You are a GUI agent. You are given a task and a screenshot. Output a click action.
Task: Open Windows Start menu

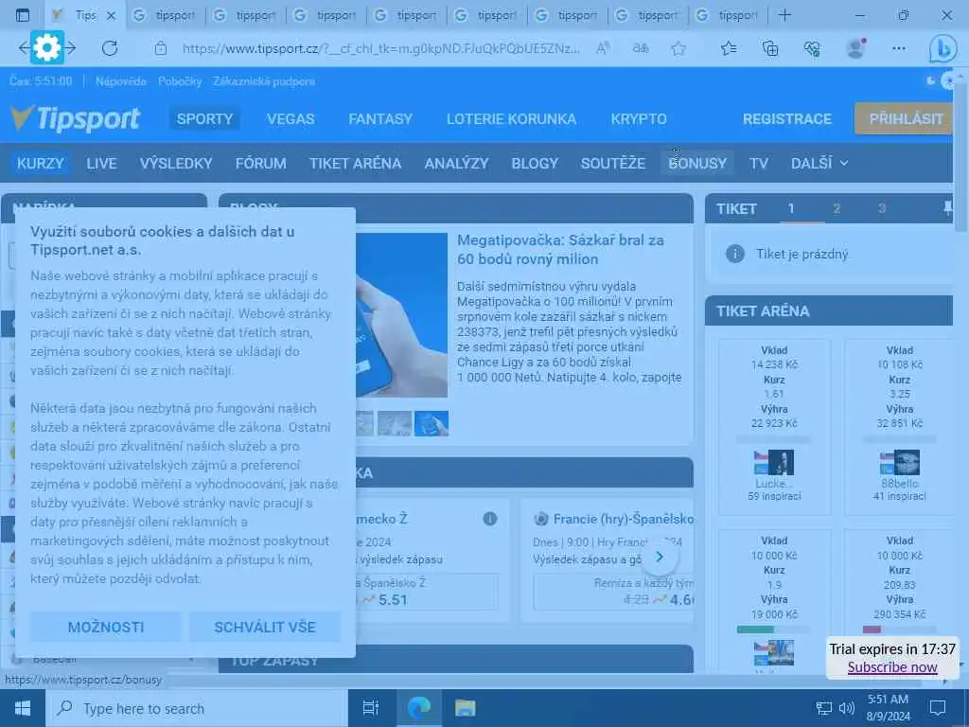click(23, 708)
